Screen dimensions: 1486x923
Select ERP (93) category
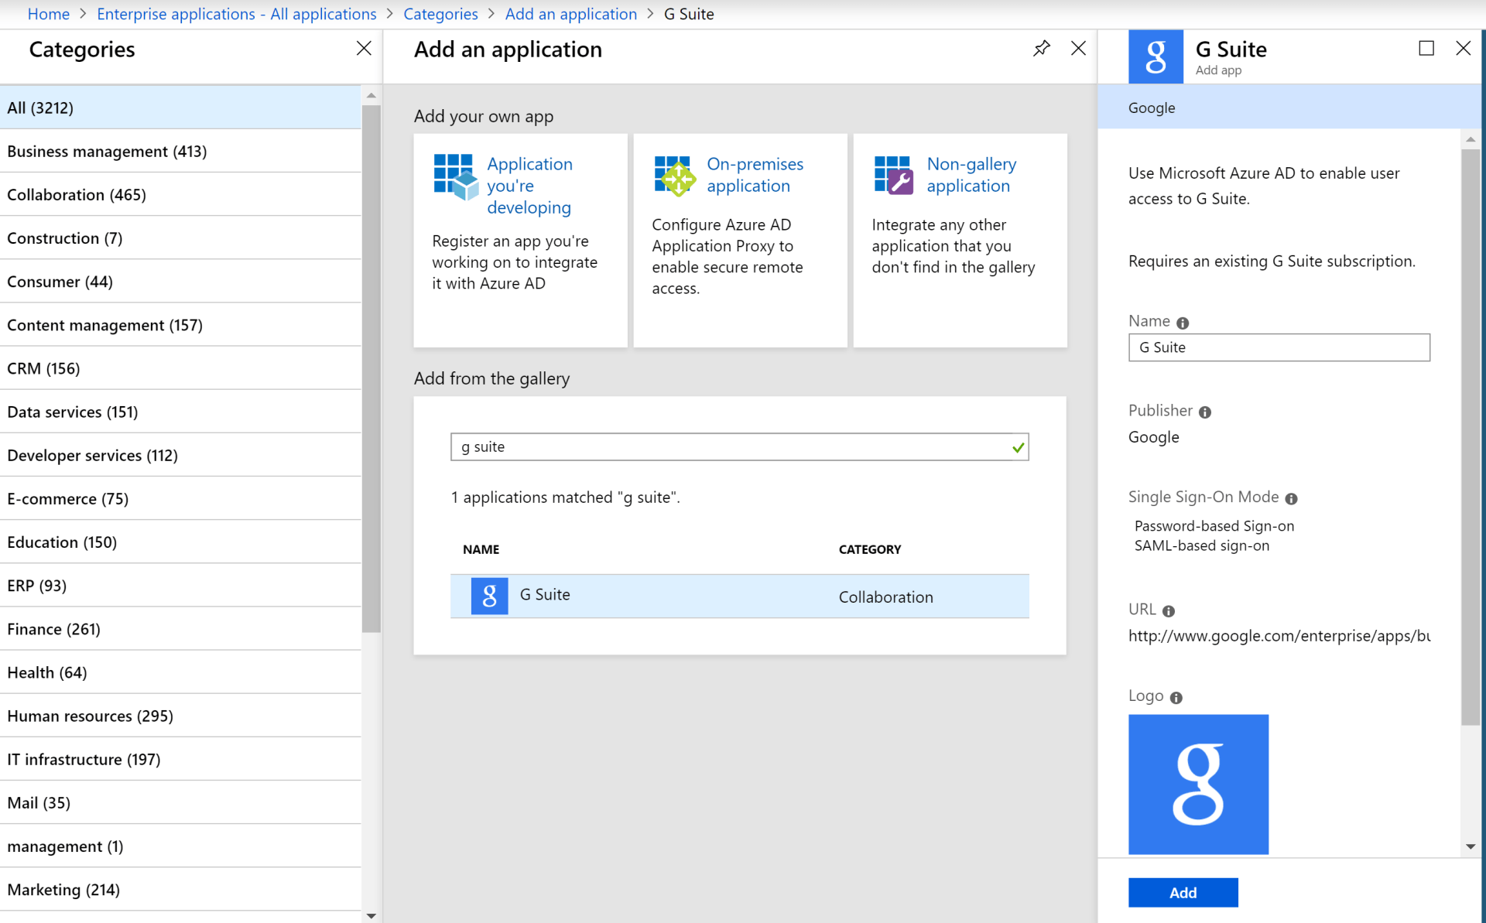click(180, 585)
